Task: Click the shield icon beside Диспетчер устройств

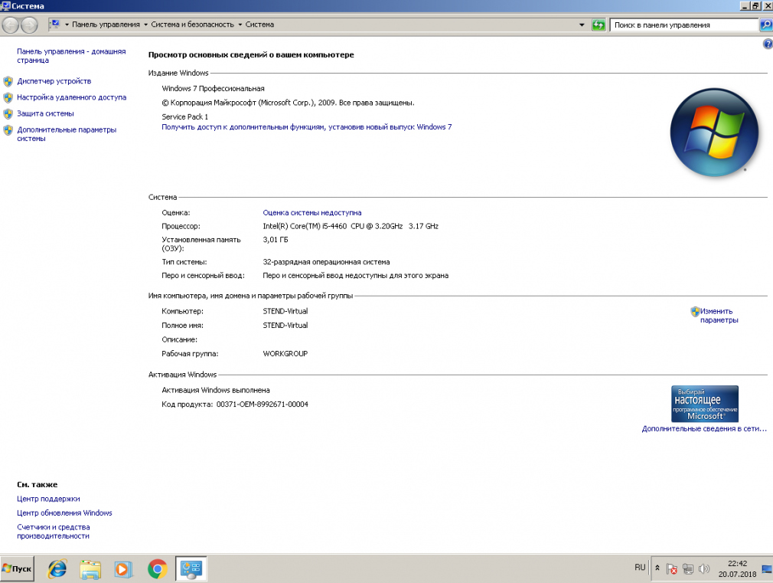Action: click(x=8, y=81)
